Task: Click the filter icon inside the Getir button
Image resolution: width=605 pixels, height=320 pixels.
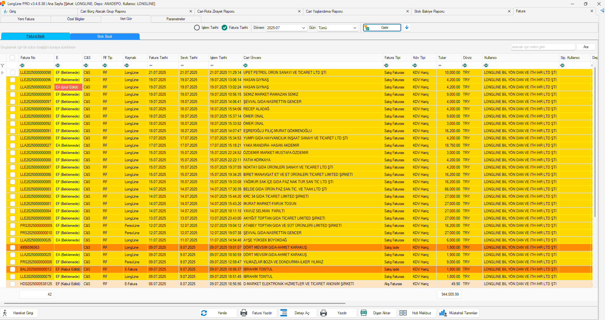Action: coord(367,28)
